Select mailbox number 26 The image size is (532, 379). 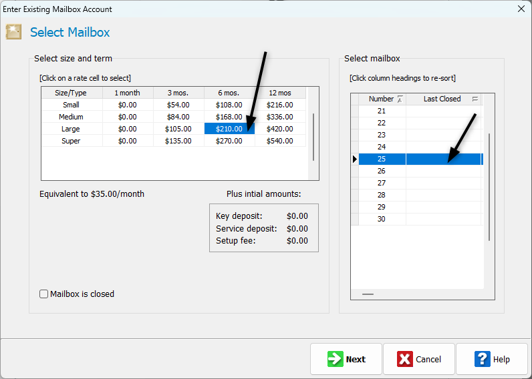point(420,171)
